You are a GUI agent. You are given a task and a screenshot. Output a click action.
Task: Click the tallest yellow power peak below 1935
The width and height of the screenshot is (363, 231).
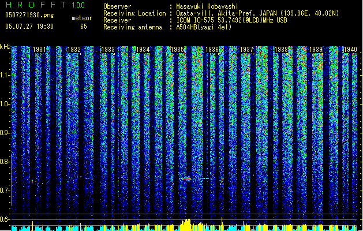click(x=186, y=224)
